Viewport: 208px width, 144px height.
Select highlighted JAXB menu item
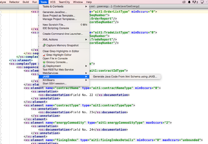64,77
